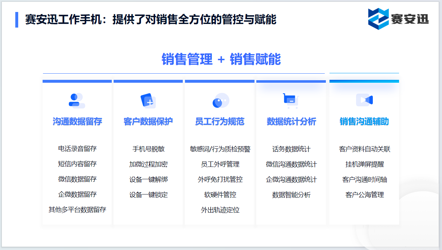This screenshot has width=442, height=250.
Task: Click the 挂机弹屏提醒 item
Action: [364, 164]
